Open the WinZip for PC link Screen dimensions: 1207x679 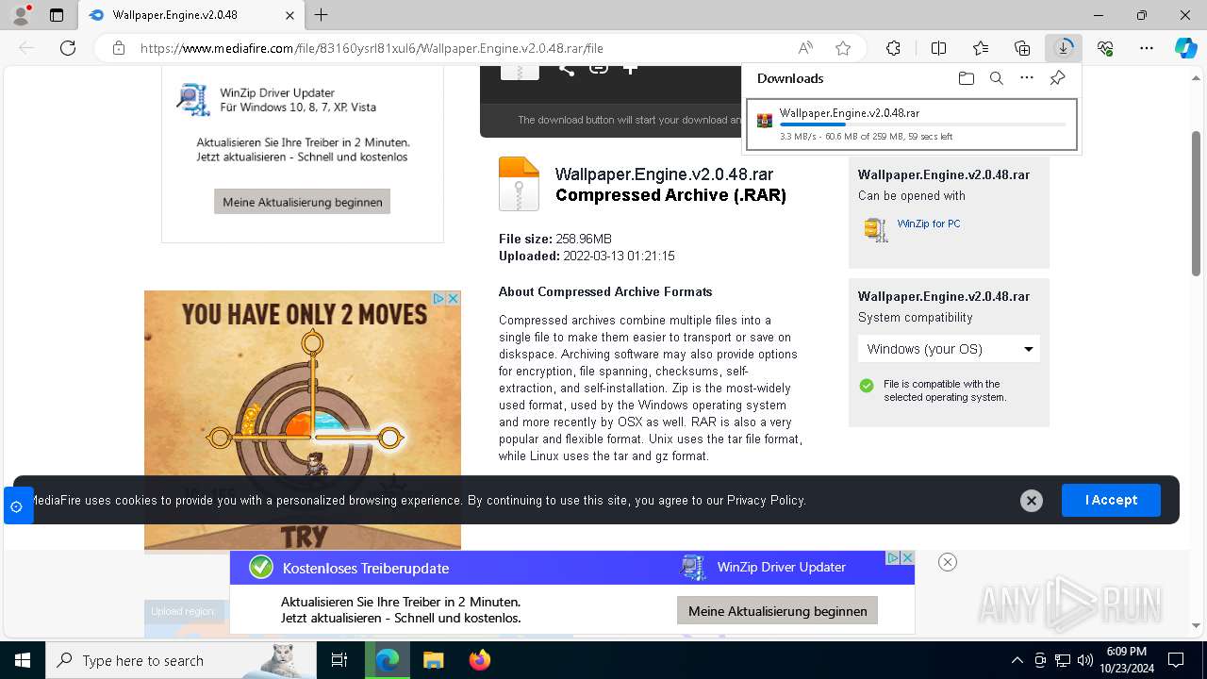(929, 224)
